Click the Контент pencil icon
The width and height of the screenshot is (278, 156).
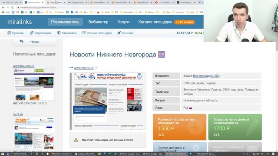point(119,33)
